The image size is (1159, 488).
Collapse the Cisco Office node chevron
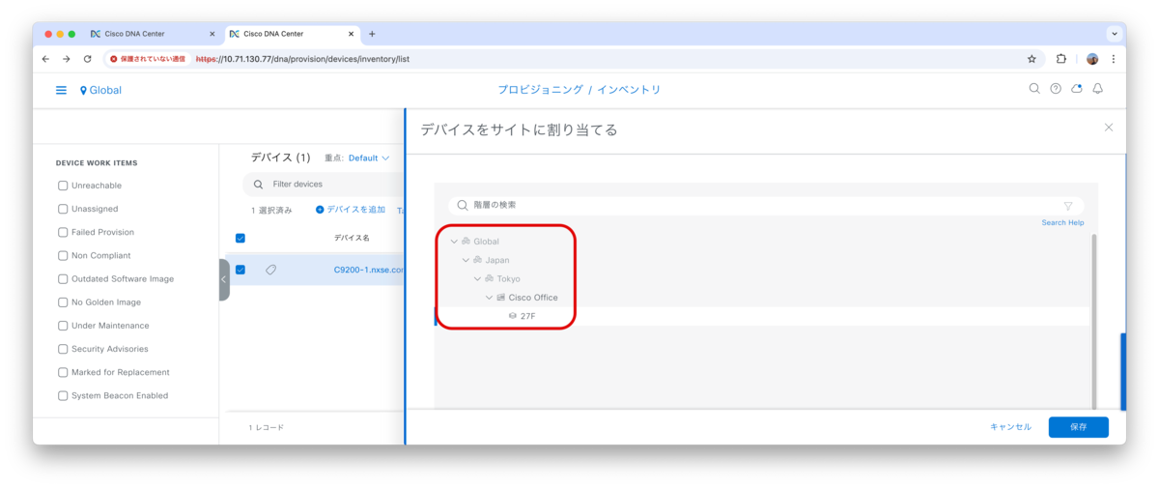(489, 298)
